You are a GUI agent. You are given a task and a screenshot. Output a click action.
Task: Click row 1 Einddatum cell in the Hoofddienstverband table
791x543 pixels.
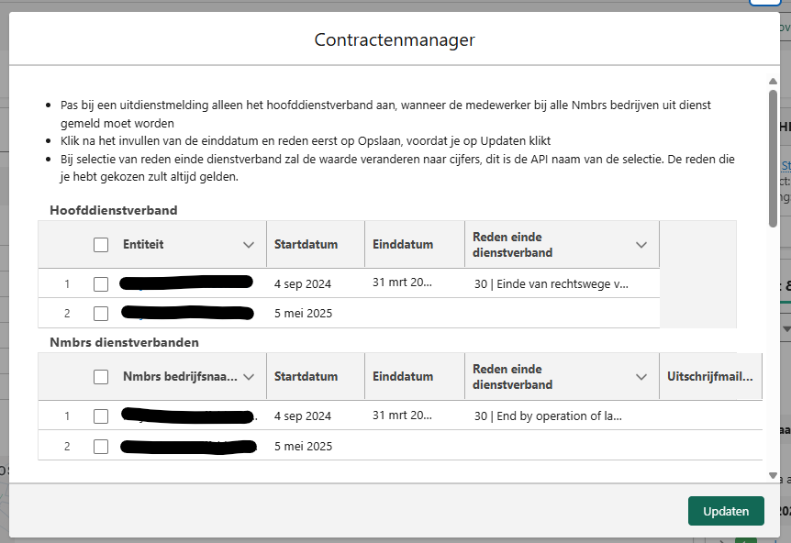click(x=402, y=283)
